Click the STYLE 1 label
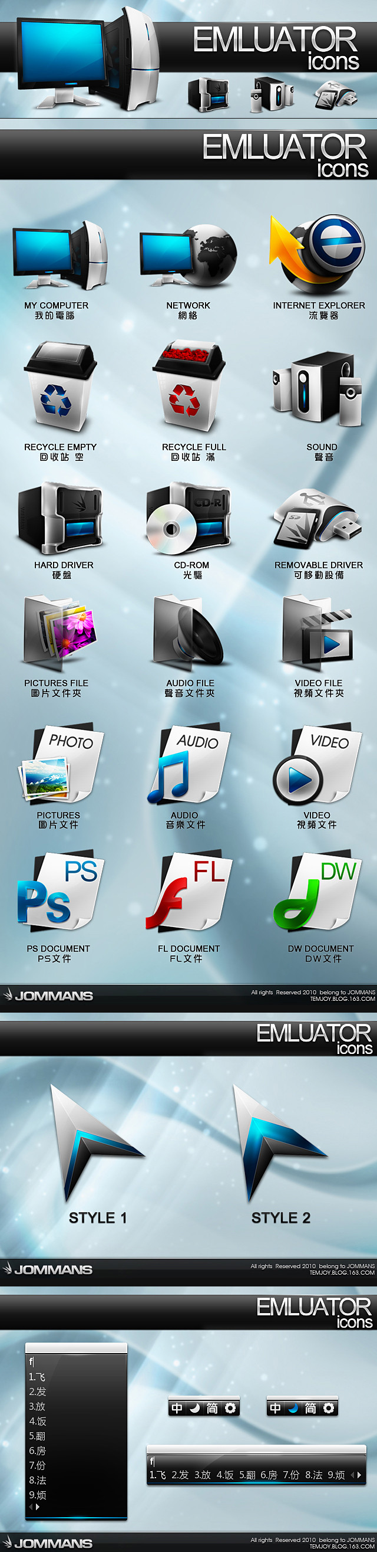The width and height of the screenshot is (377, 1552). click(98, 1217)
